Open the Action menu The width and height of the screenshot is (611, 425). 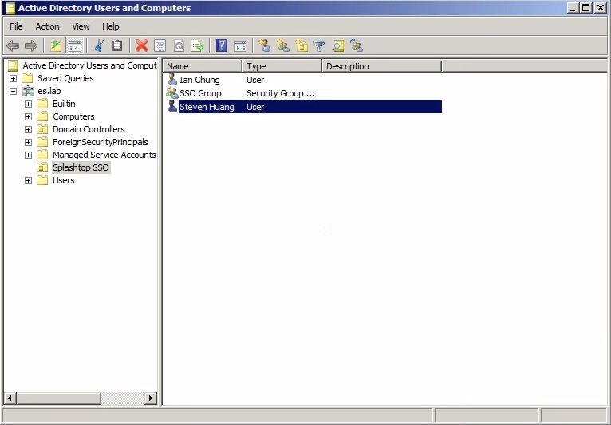[x=48, y=26]
